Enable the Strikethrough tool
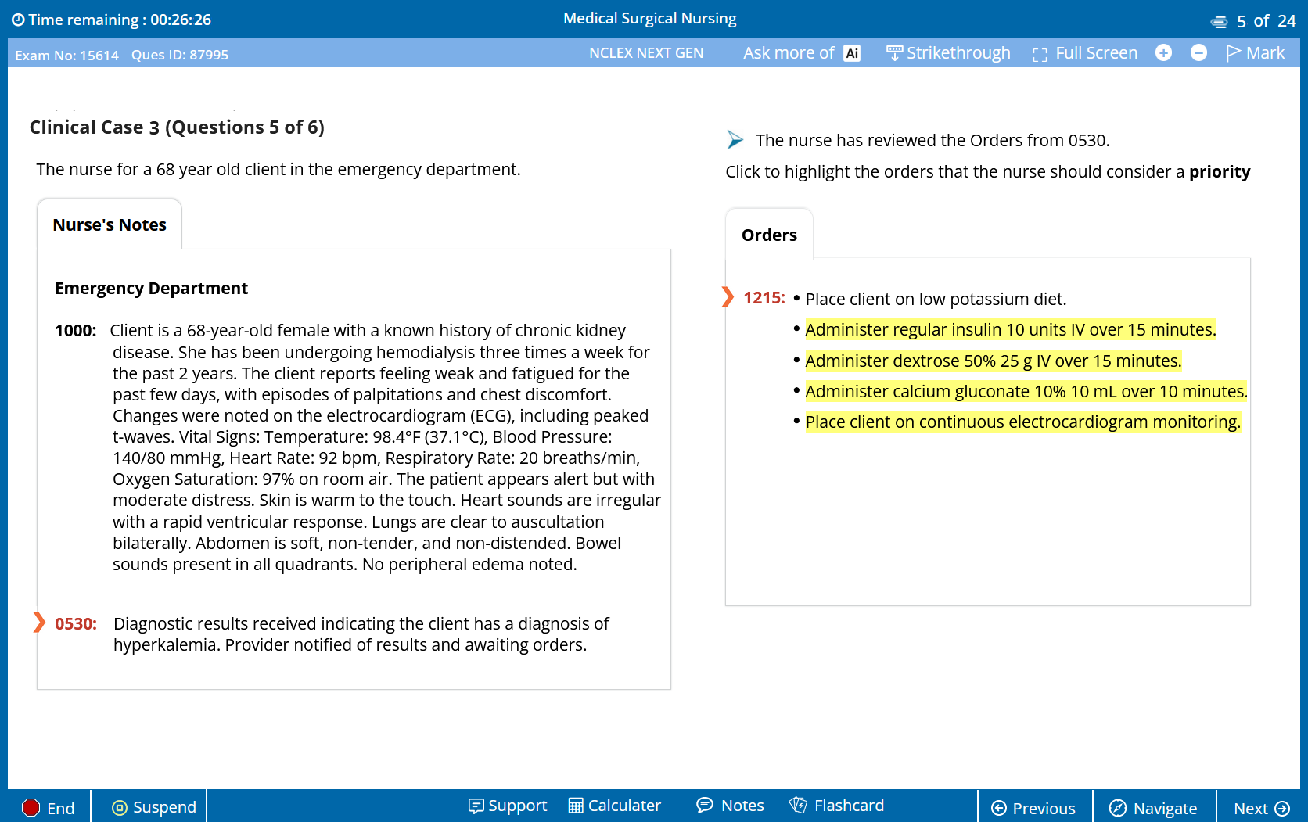 [948, 53]
